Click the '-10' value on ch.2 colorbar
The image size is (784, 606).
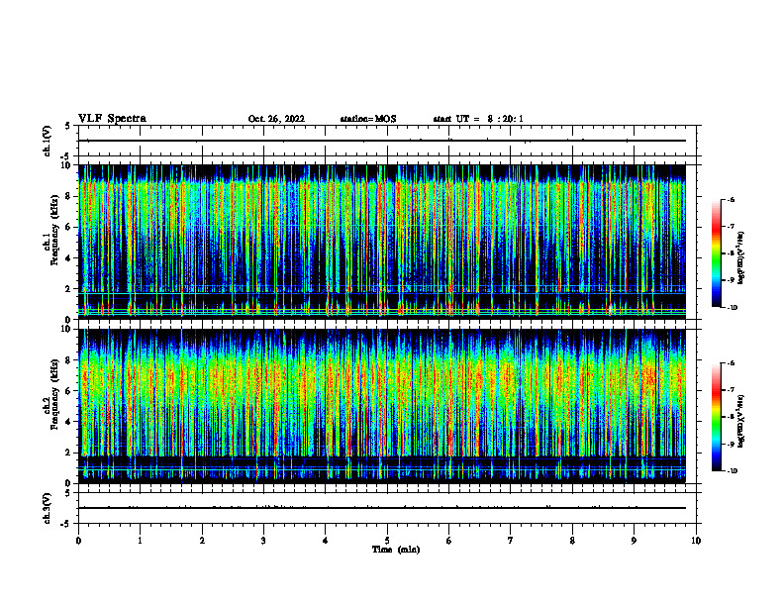(x=731, y=471)
